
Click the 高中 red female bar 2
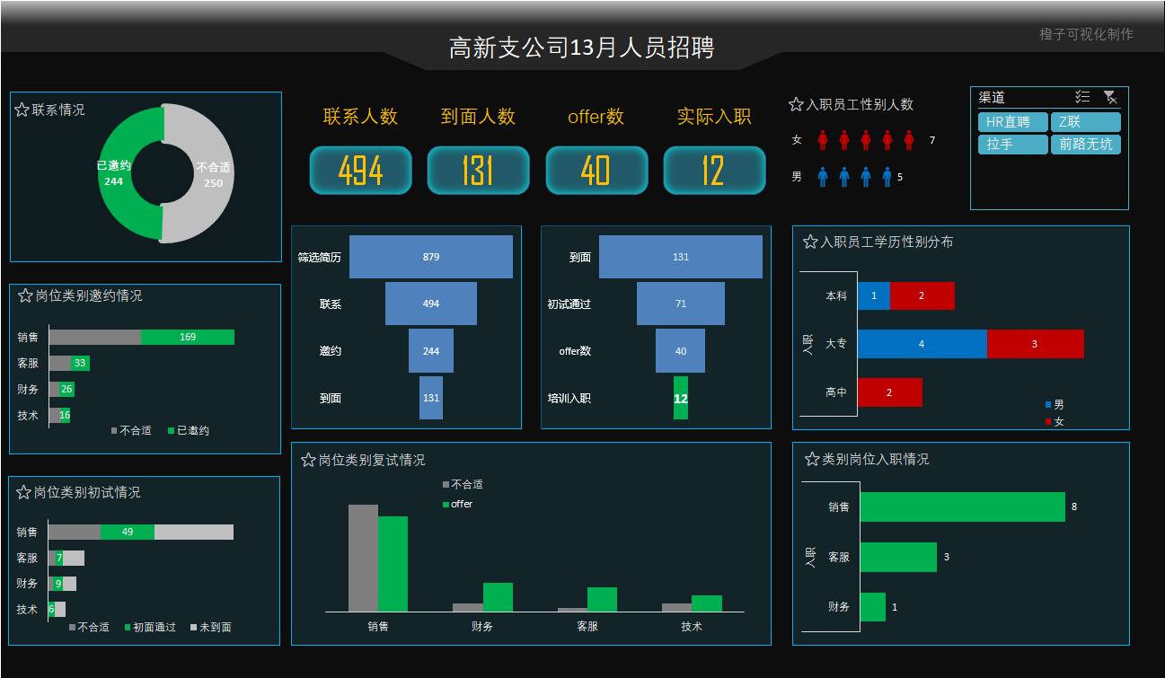pos(890,392)
